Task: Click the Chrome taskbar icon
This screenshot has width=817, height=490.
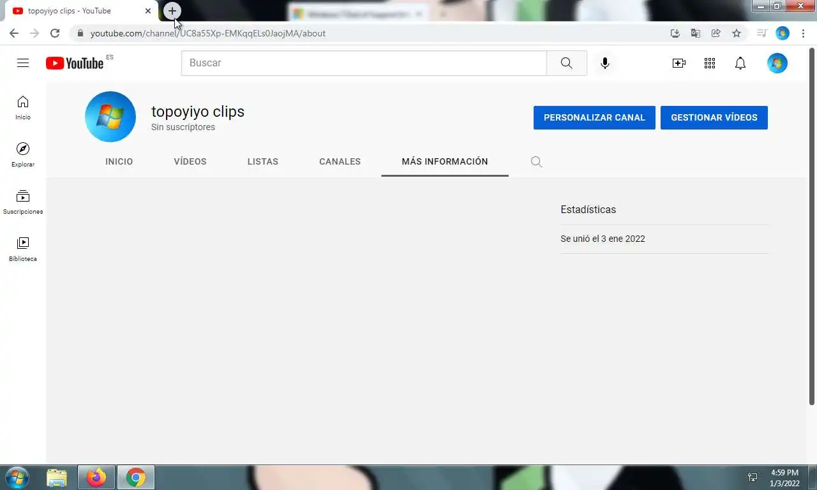Action: click(135, 477)
